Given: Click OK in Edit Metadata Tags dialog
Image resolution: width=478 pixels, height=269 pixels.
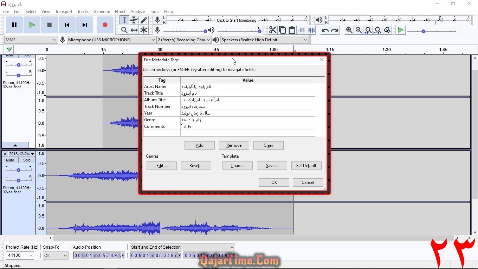Looking at the screenshot, I should [x=274, y=182].
